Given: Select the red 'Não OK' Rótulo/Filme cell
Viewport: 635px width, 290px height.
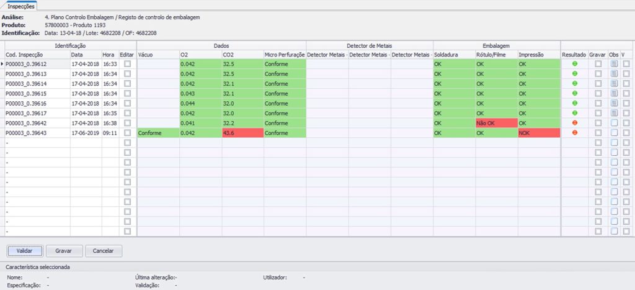Looking at the screenshot, I should 495,123.
